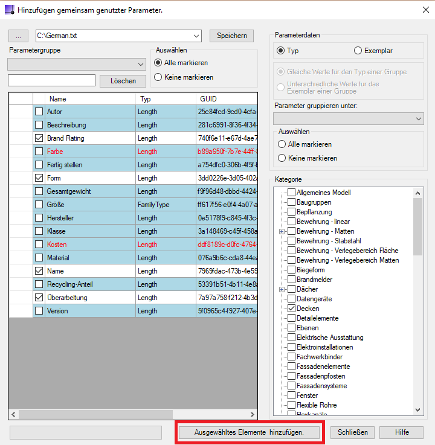Check 'Bewehrung - Verlegebereich Fläche' category

291,251
